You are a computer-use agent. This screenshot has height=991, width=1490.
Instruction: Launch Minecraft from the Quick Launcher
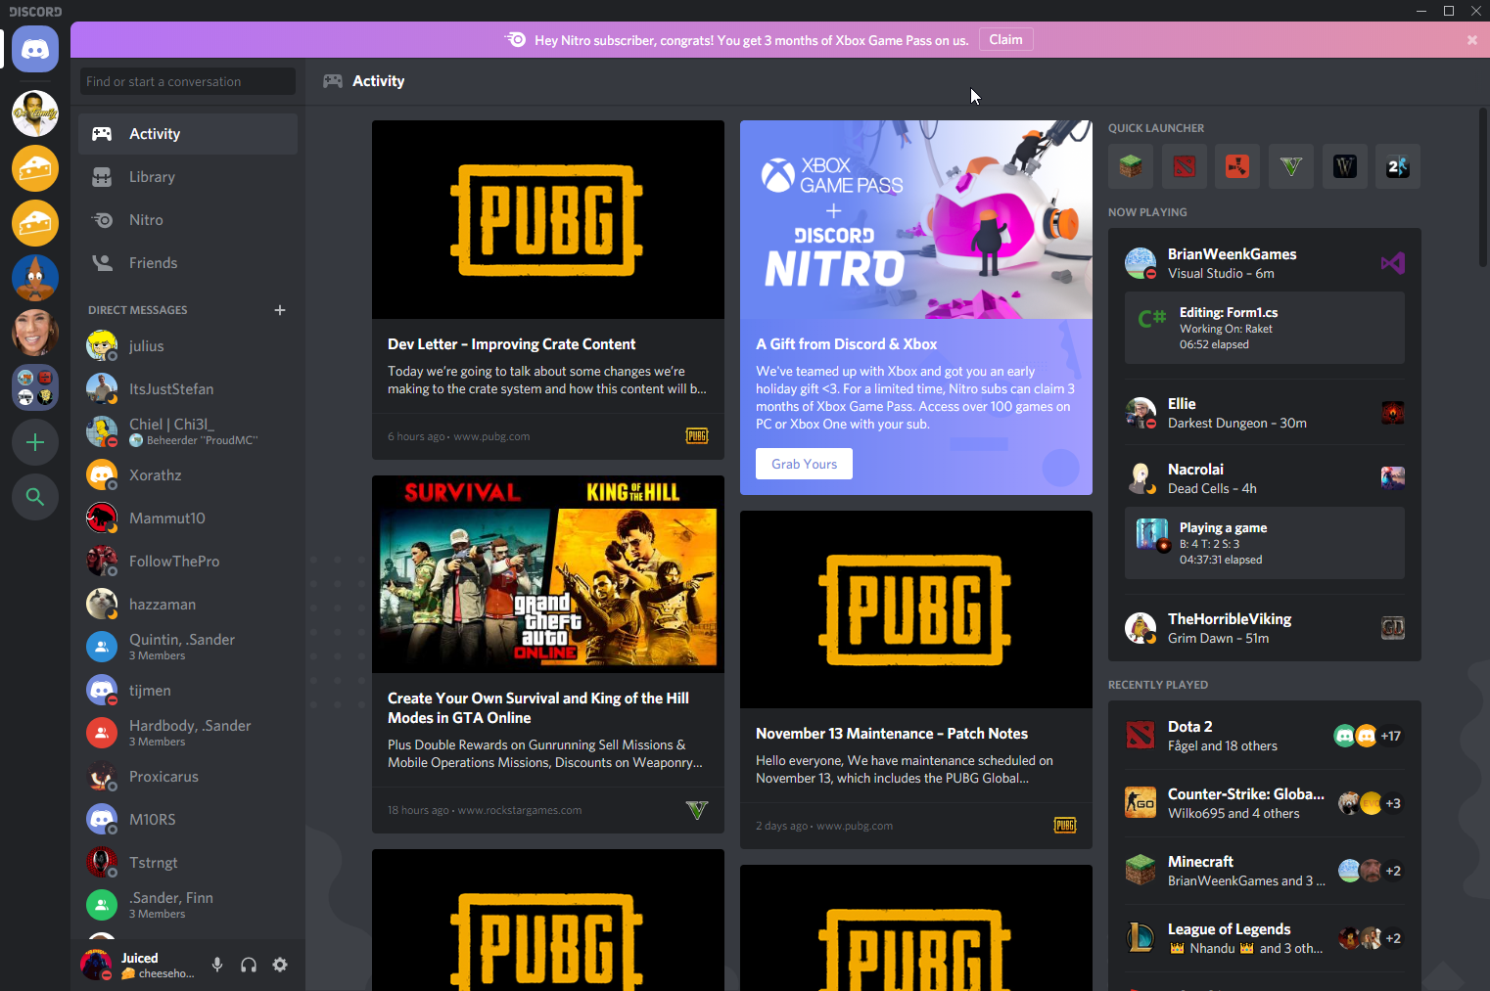pos(1131,166)
